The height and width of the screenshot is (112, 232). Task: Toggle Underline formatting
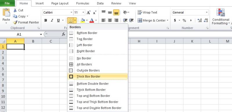(58, 20)
